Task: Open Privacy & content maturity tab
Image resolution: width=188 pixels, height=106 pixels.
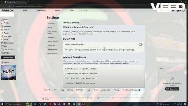Action: click(x=52, y=32)
